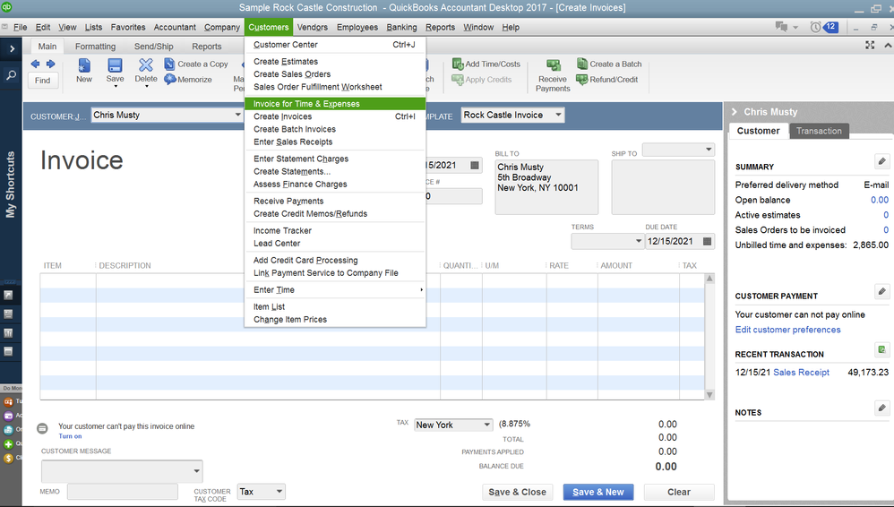Click Create a Batch
894x507 pixels.
(x=609, y=64)
